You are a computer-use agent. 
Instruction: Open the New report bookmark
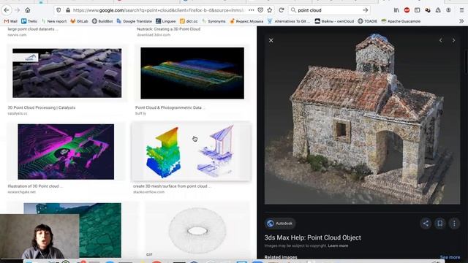[54, 21]
